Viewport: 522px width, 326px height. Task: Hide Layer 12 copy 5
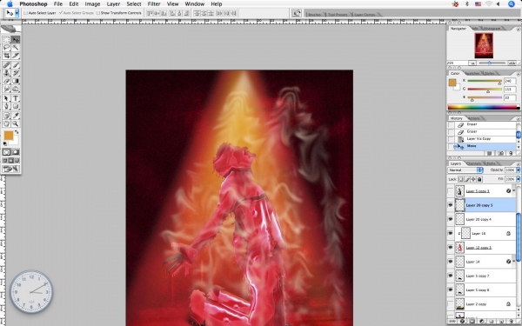[x=451, y=248]
